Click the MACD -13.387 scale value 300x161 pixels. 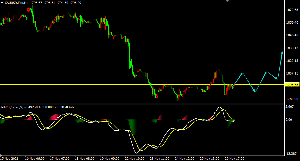pos(291,154)
